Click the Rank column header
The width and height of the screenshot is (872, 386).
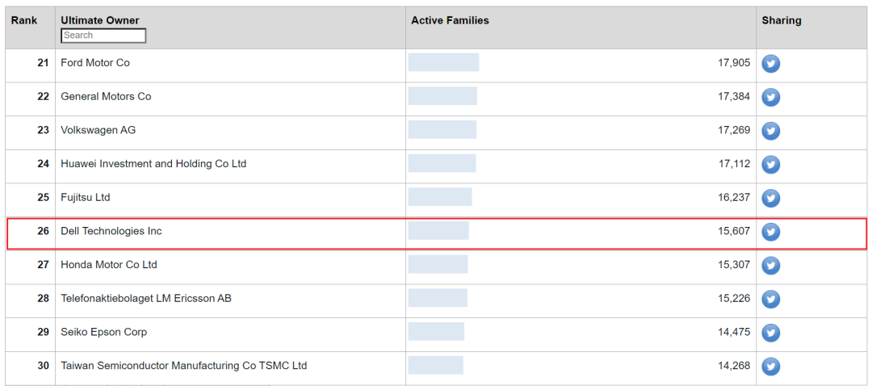24,20
